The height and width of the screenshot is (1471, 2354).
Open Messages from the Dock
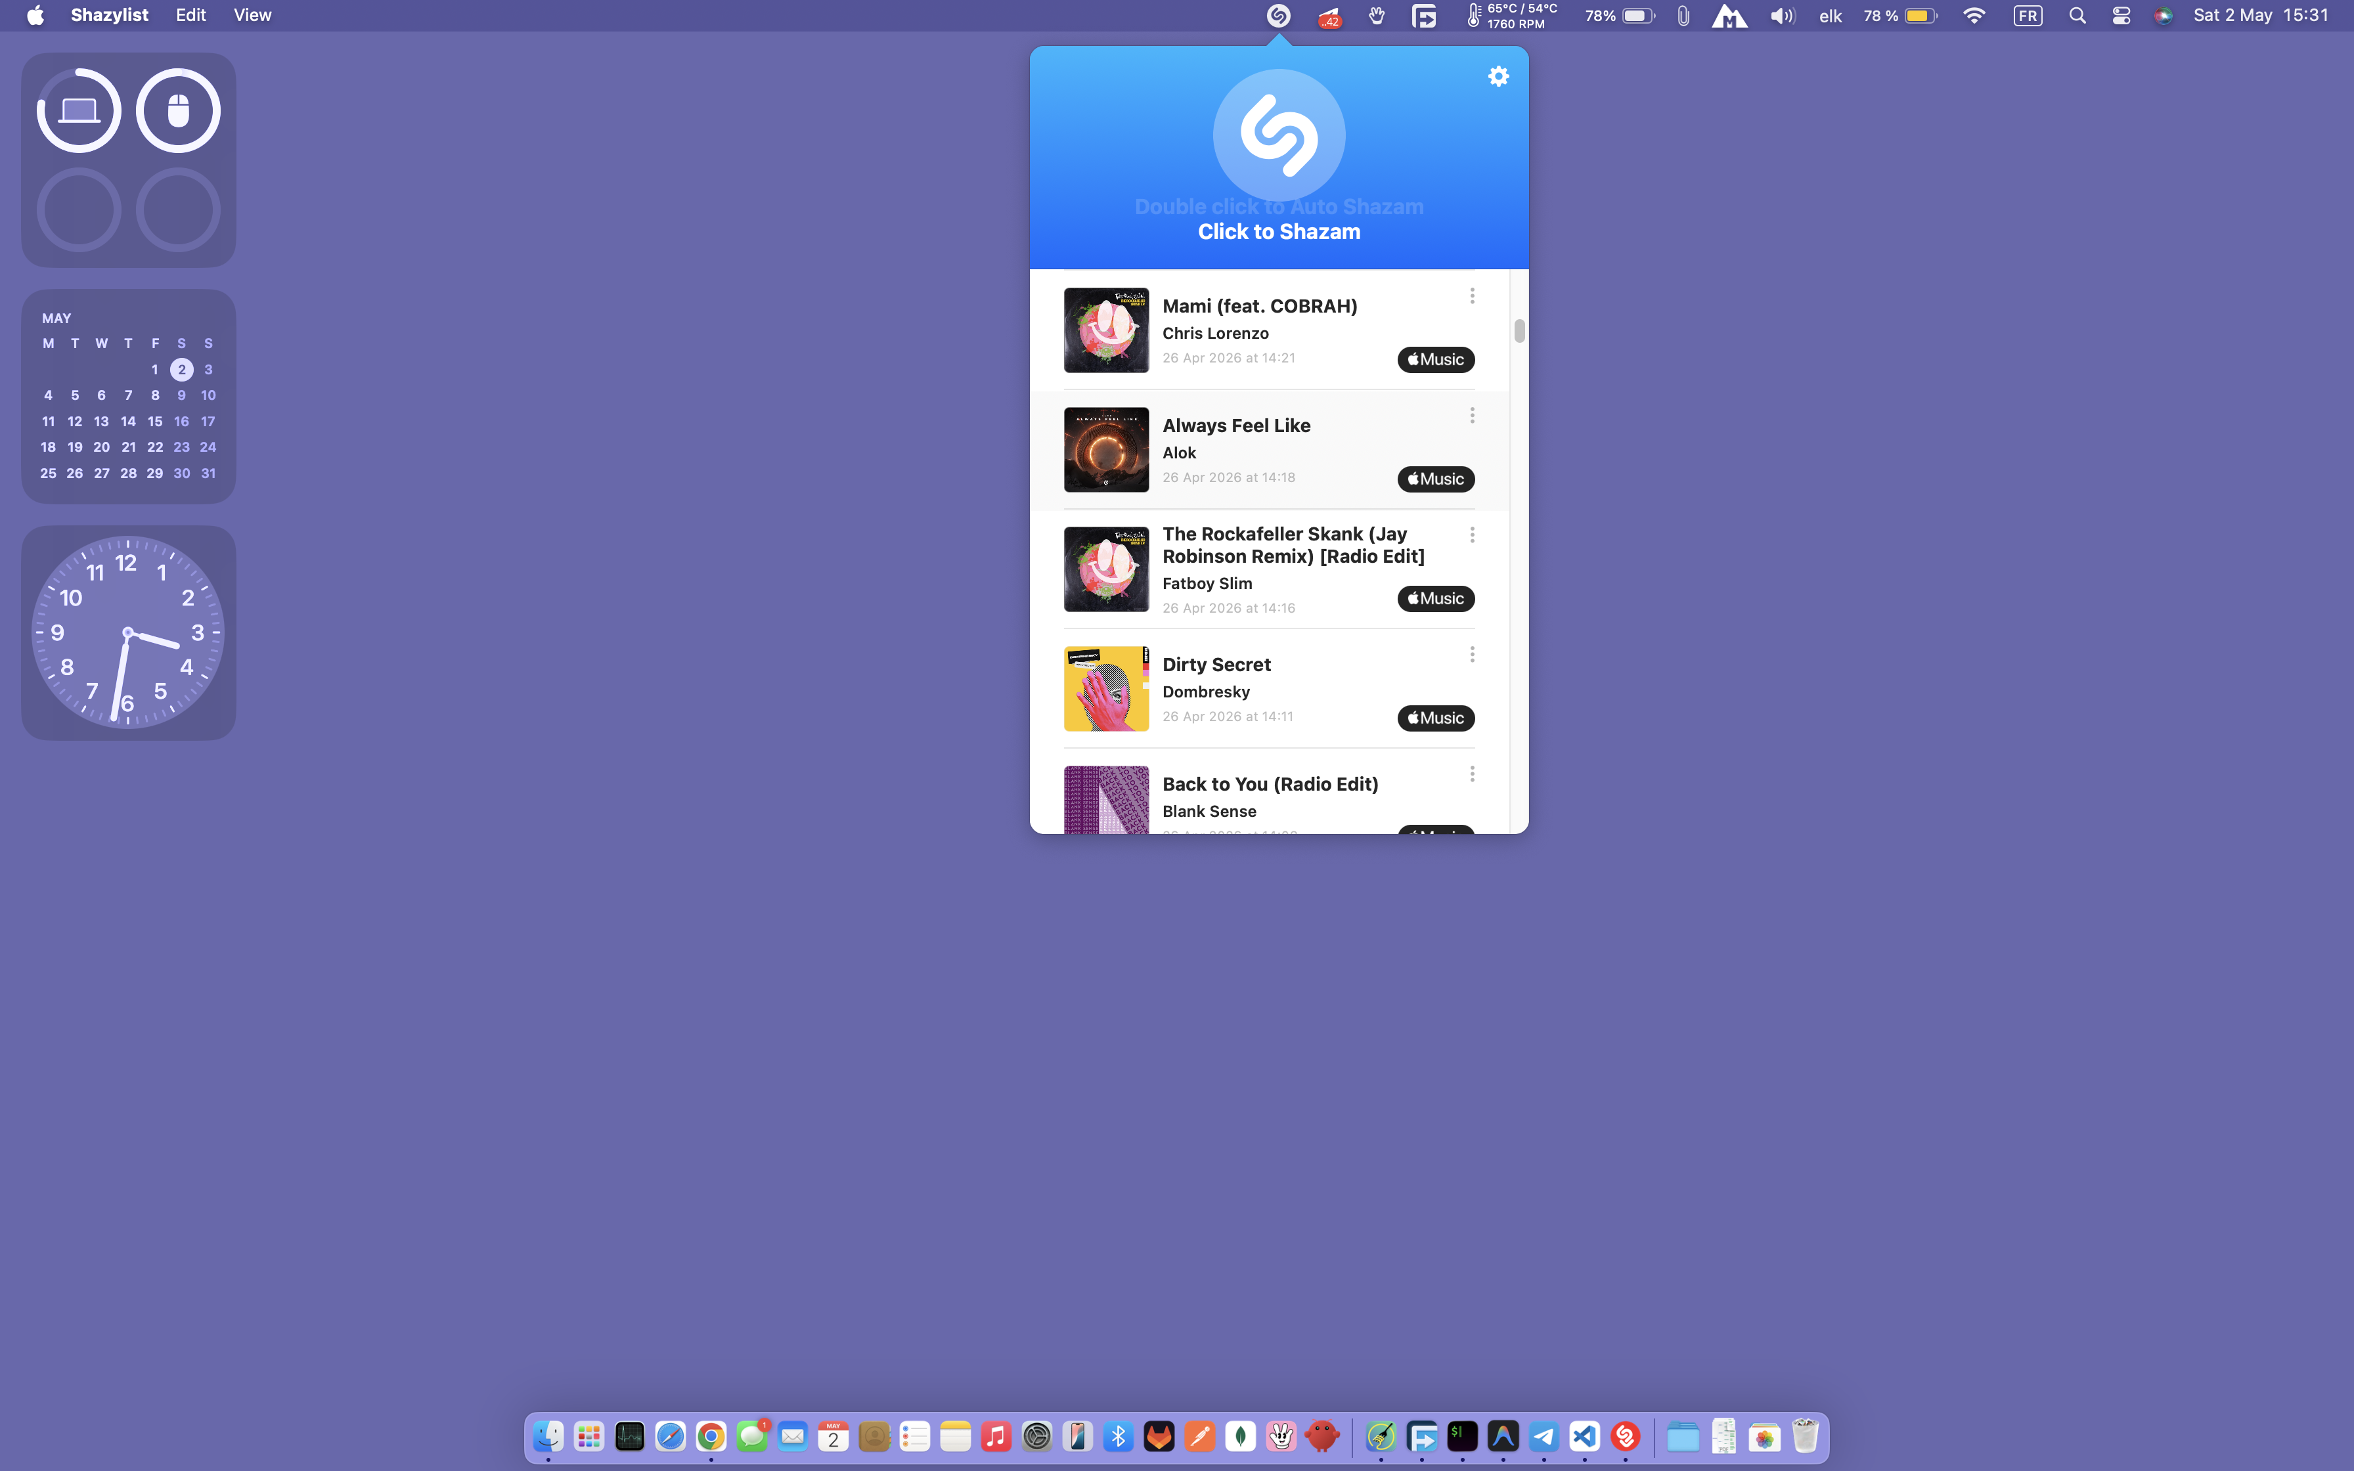(x=752, y=1436)
